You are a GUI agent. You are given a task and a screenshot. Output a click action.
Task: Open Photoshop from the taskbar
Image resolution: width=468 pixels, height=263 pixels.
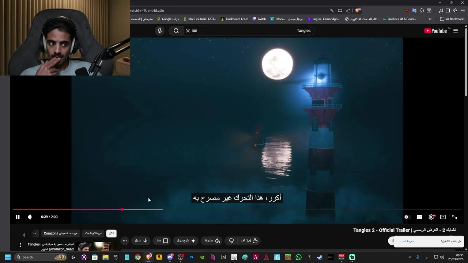[191, 257]
